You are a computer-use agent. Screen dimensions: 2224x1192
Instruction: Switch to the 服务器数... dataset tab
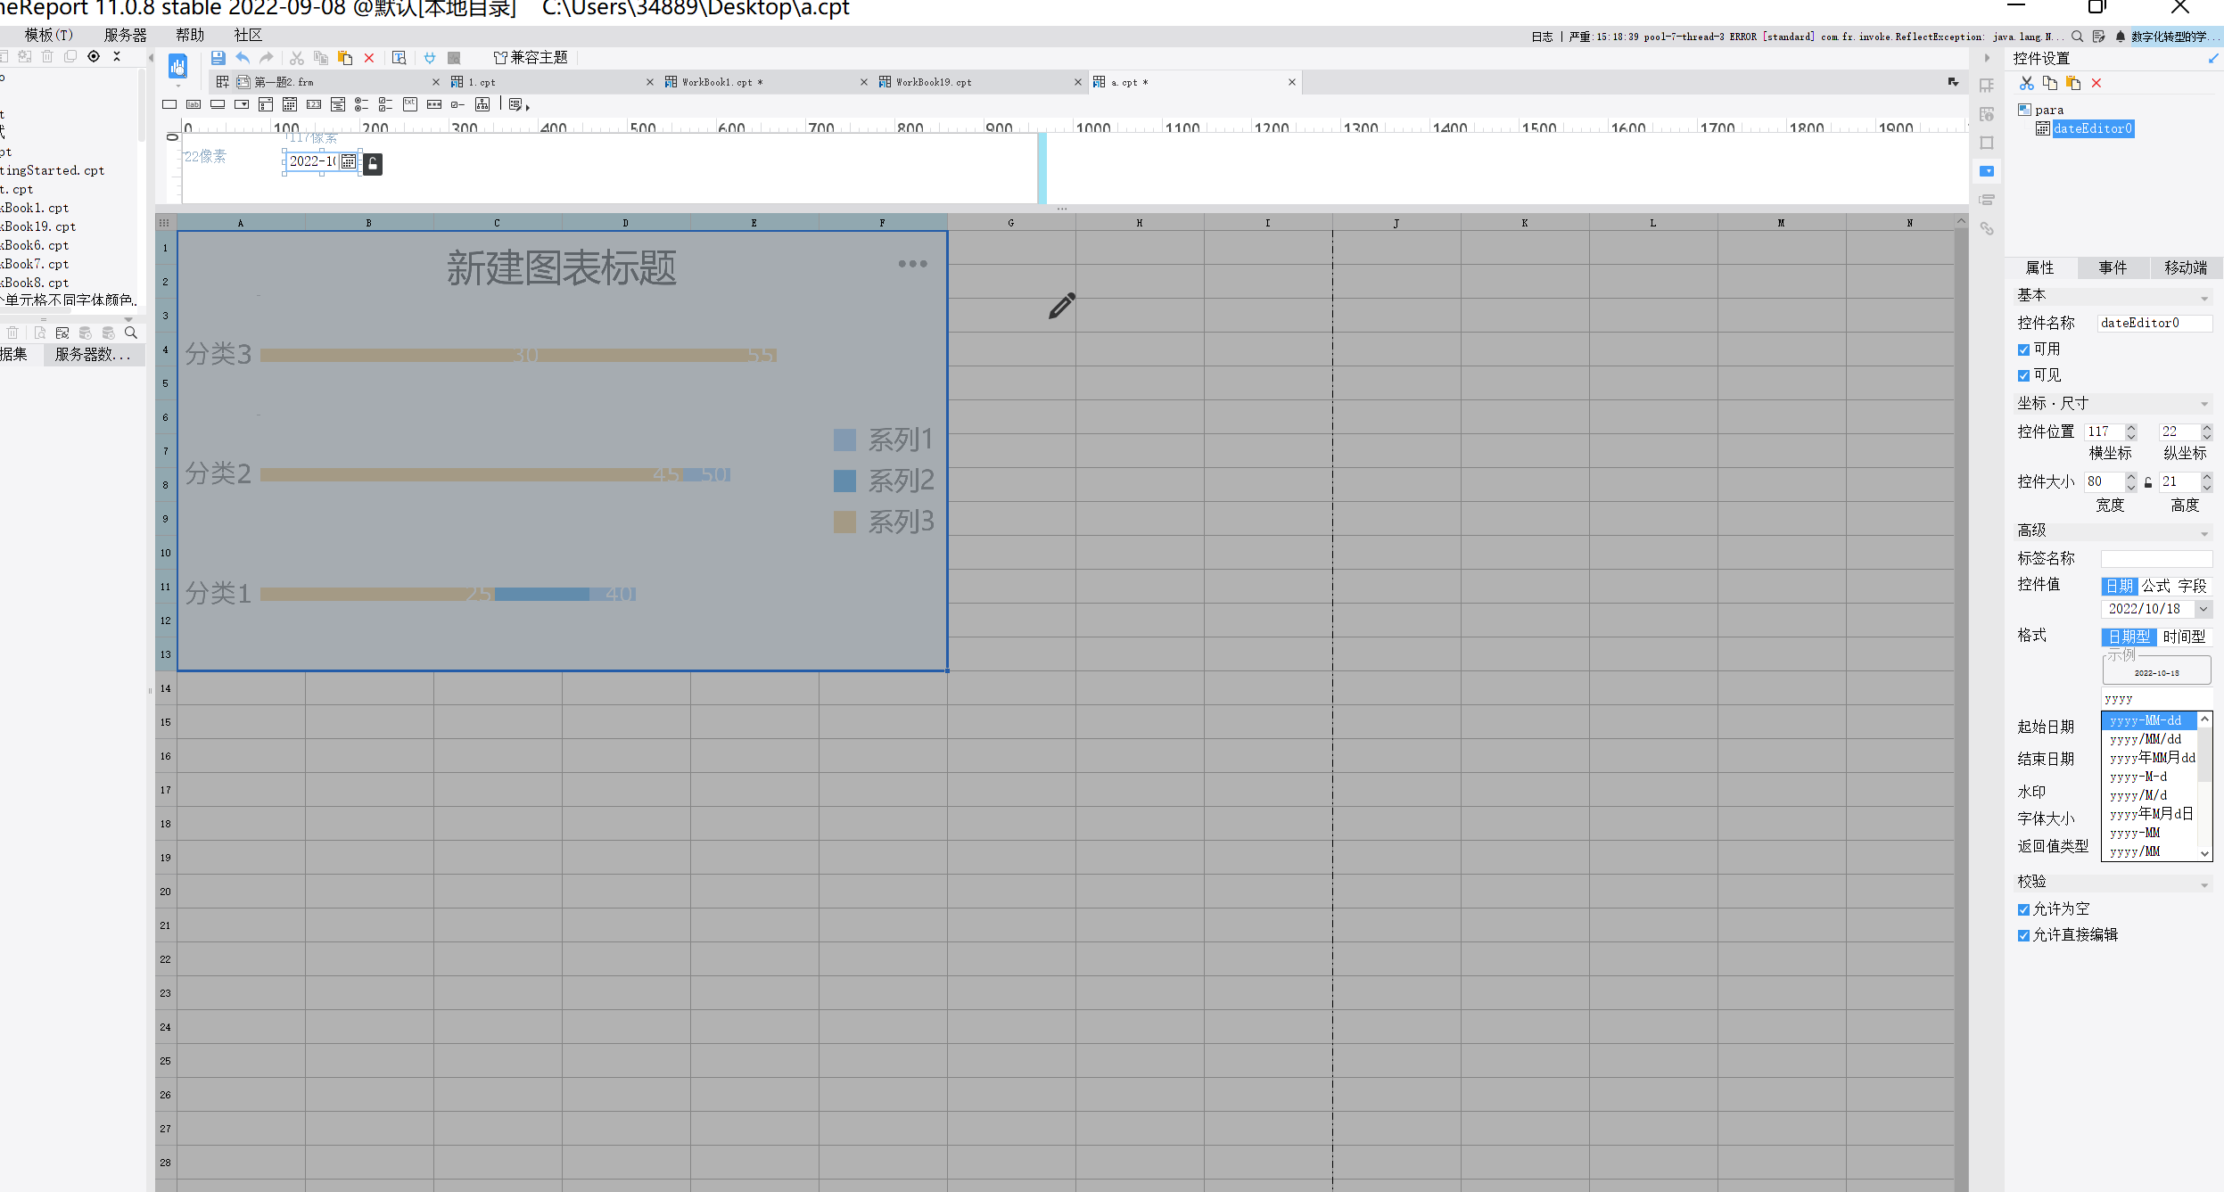pyautogui.click(x=93, y=355)
